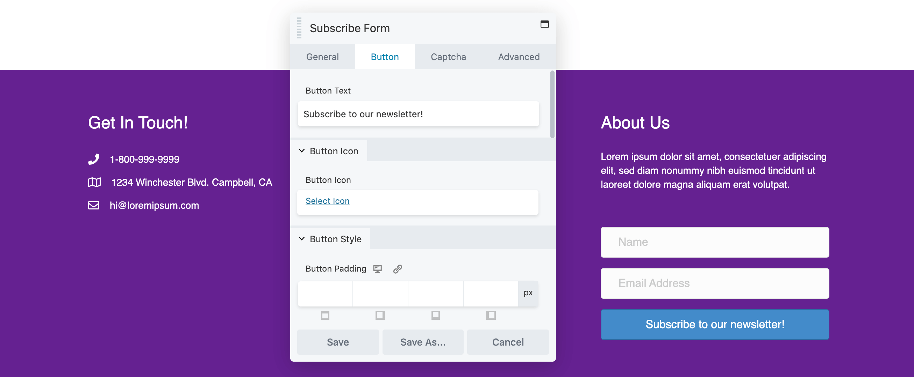Click the responsive device icon beside Button Padding

[x=378, y=269]
